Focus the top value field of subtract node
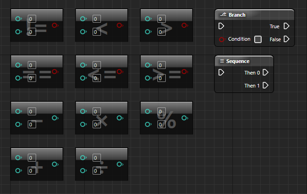The image size is (307, 194). pyautogui.click(x=31, y=112)
